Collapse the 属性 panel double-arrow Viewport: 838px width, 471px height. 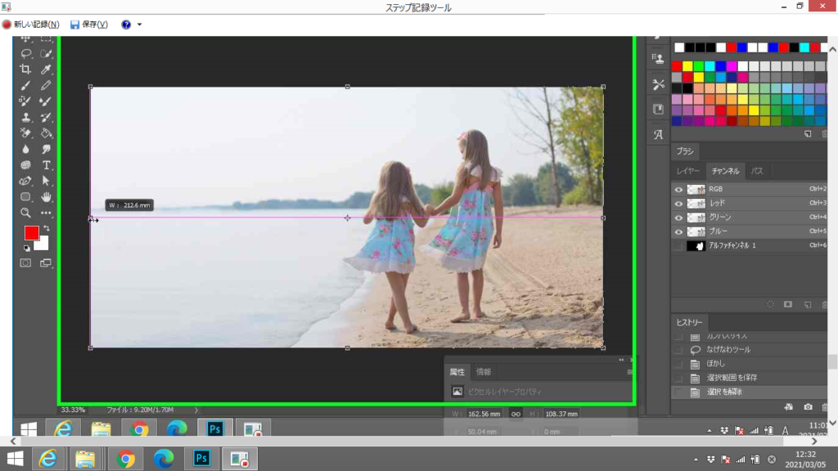(x=621, y=360)
